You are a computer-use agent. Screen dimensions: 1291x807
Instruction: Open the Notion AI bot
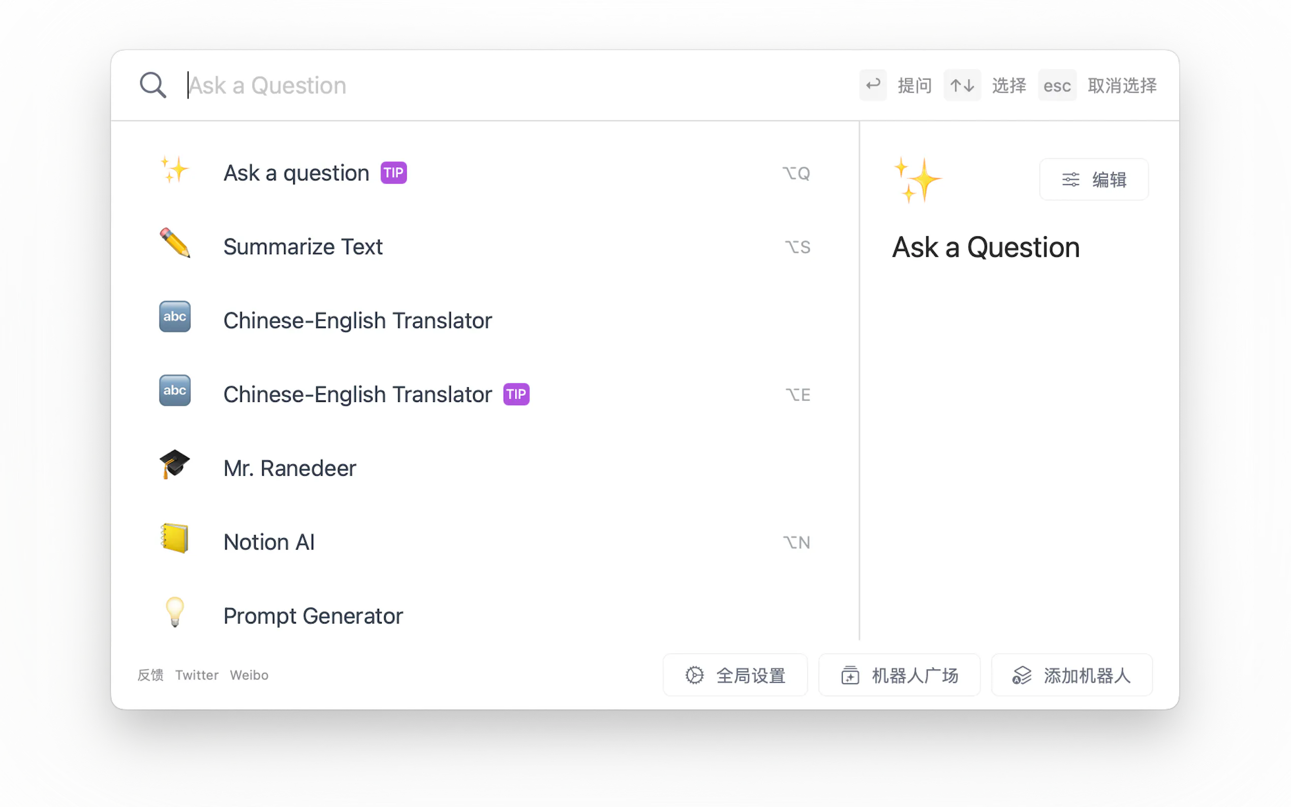tap(269, 542)
